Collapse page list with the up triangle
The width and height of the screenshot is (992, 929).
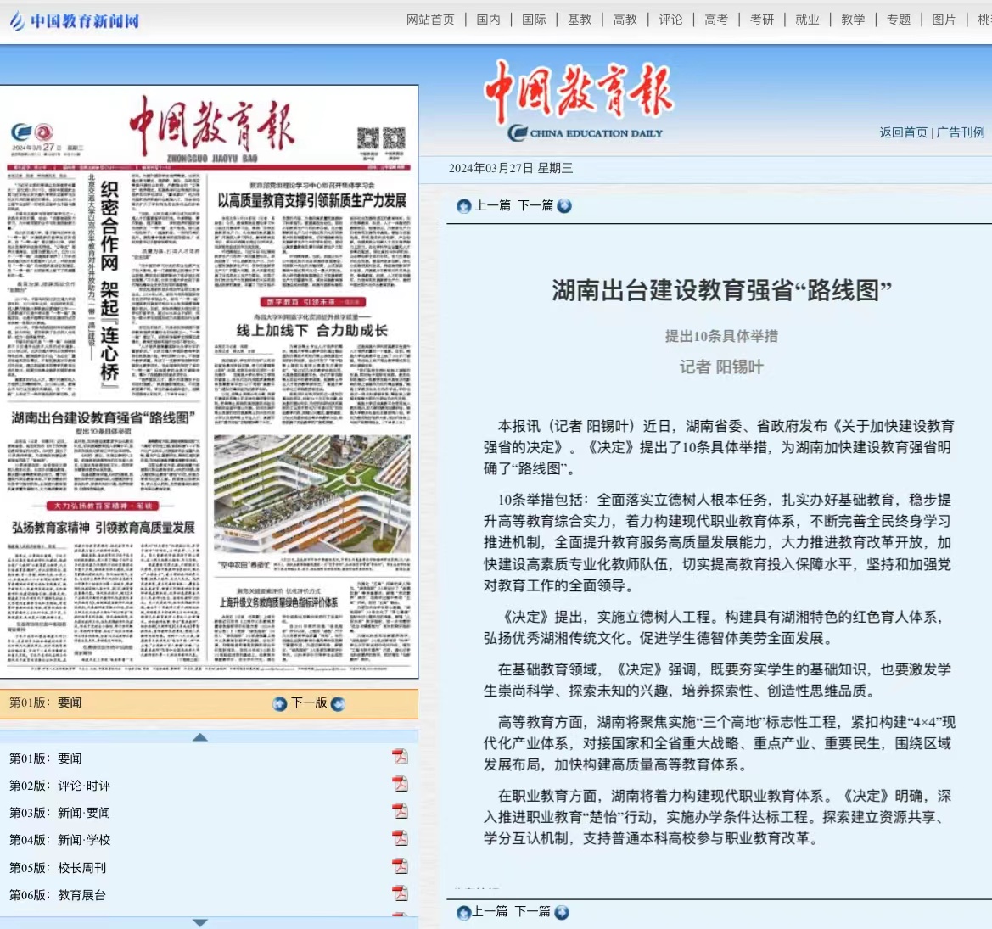point(200,736)
